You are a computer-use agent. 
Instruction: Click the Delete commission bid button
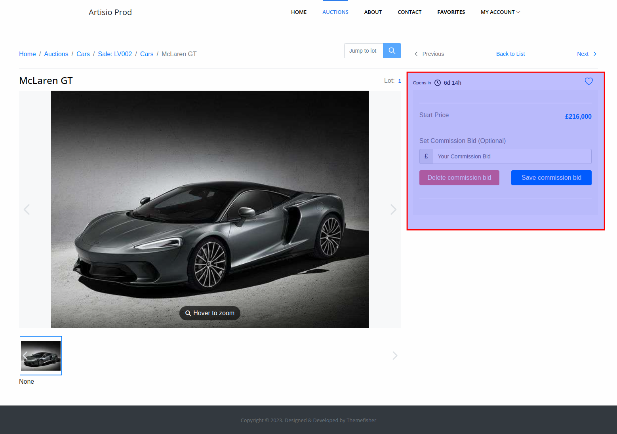pos(459,178)
